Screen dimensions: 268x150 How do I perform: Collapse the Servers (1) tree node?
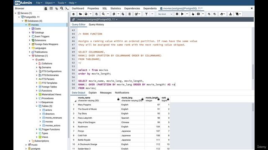coord(15,13)
